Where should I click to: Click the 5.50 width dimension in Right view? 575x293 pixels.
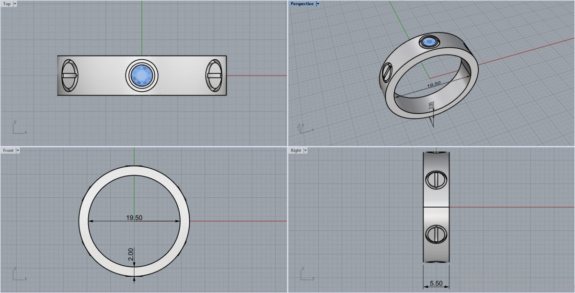coord(436,283)
